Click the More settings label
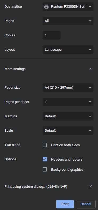This screenshot has width=98, height=210. coord(15,69)
